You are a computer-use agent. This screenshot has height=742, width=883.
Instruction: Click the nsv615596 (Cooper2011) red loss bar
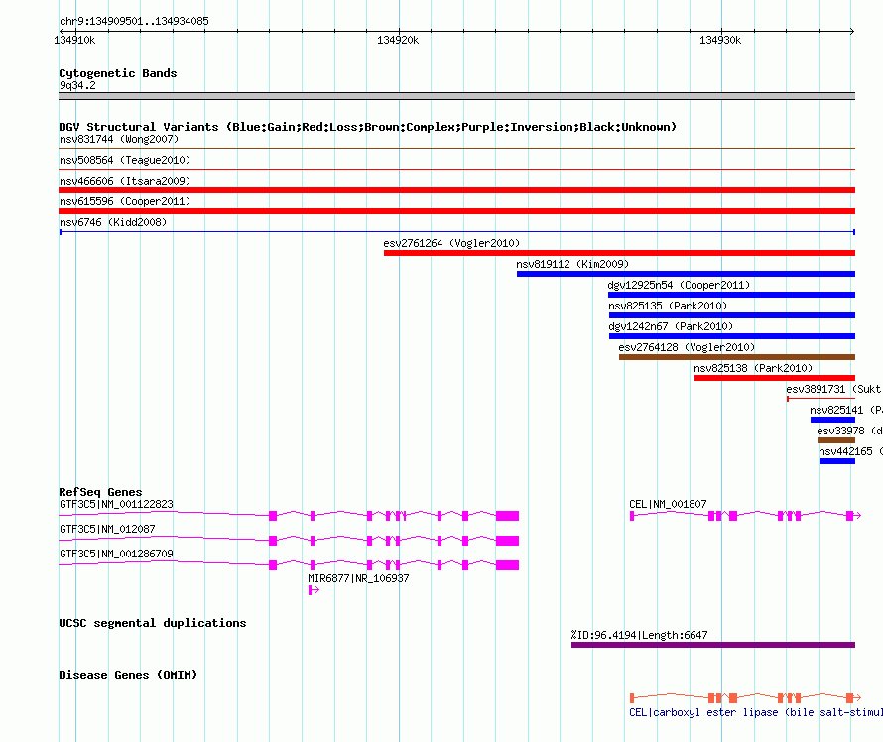pyautogui.click(x=456, y=211)
